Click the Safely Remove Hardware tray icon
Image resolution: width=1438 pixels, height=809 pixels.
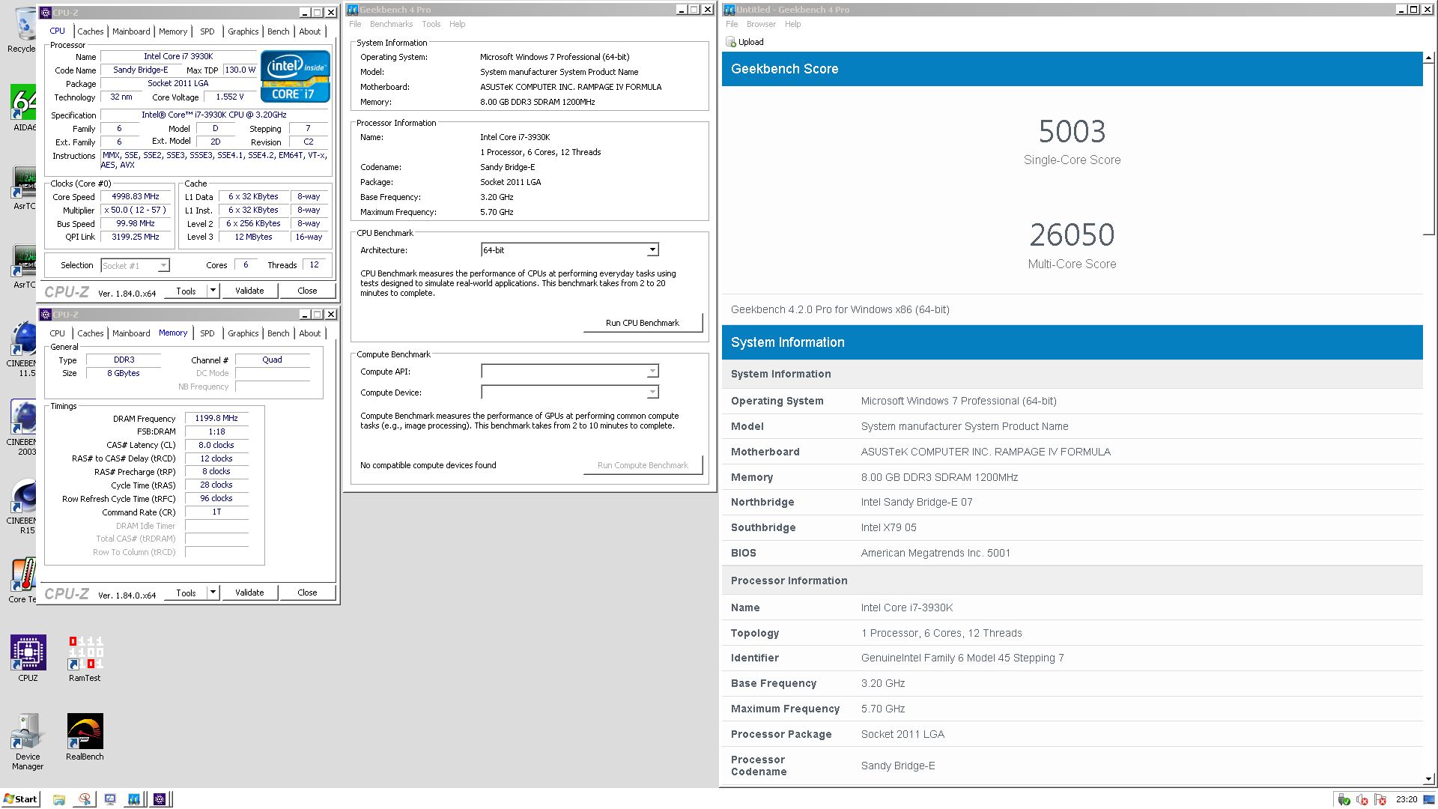[x=1344, y=800]
